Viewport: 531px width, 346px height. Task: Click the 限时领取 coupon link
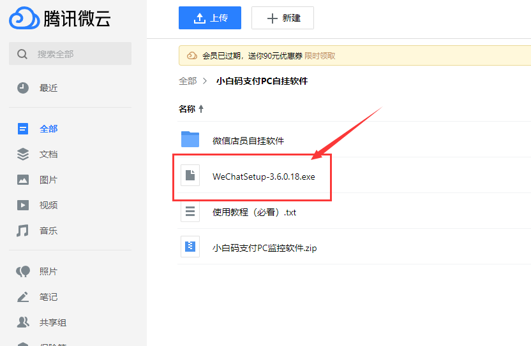(320, 56)
